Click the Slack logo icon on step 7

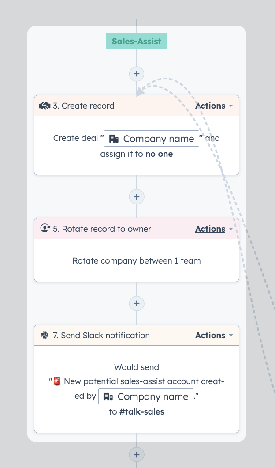click(x=45, y=335)
